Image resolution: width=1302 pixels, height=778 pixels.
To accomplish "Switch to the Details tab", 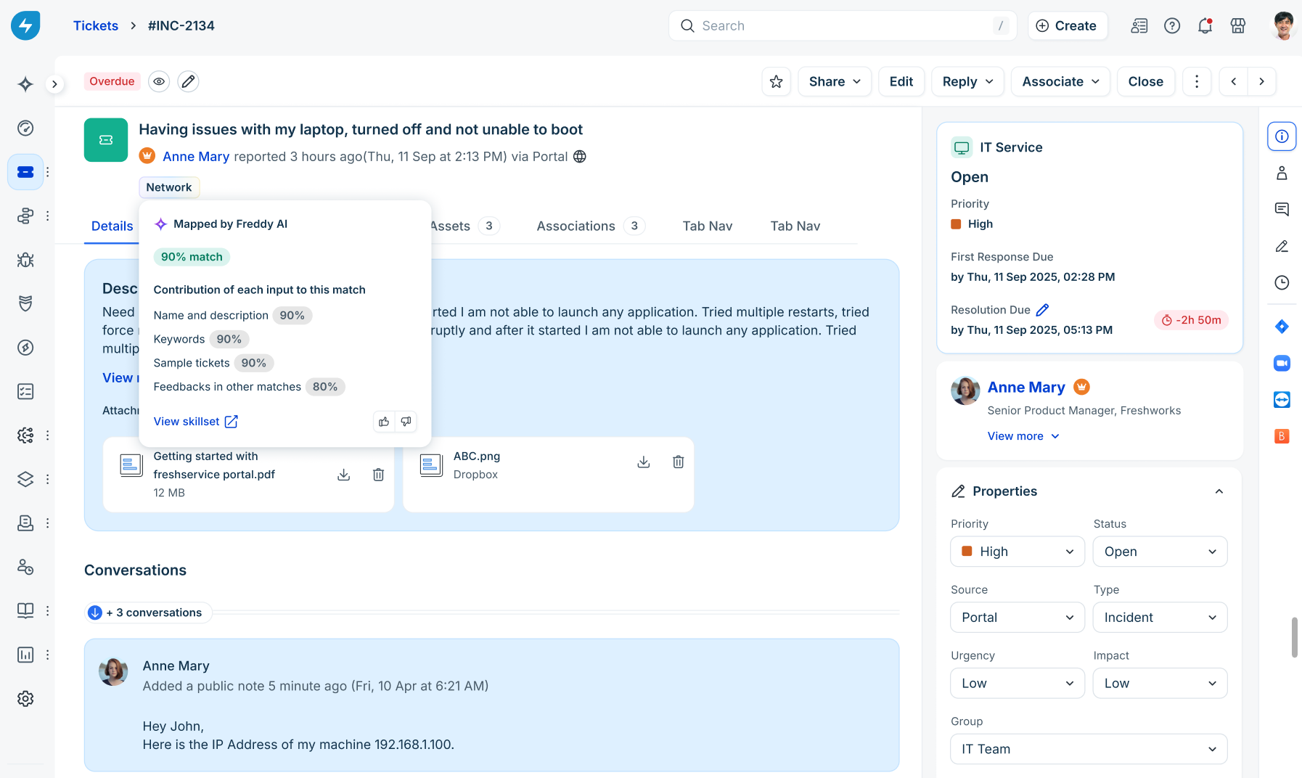I will (x=112, y=226).
